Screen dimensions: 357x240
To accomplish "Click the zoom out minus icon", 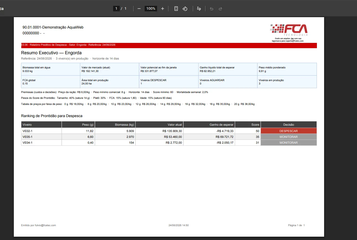I will pos(139,9).
